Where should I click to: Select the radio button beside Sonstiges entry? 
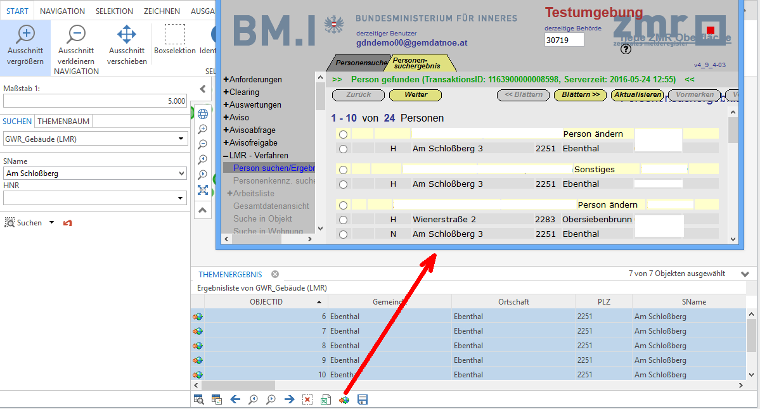(x=343, y=169)
